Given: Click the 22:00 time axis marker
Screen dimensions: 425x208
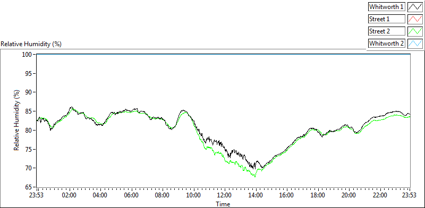Looking at the screenshot, I should click(380, 195).
